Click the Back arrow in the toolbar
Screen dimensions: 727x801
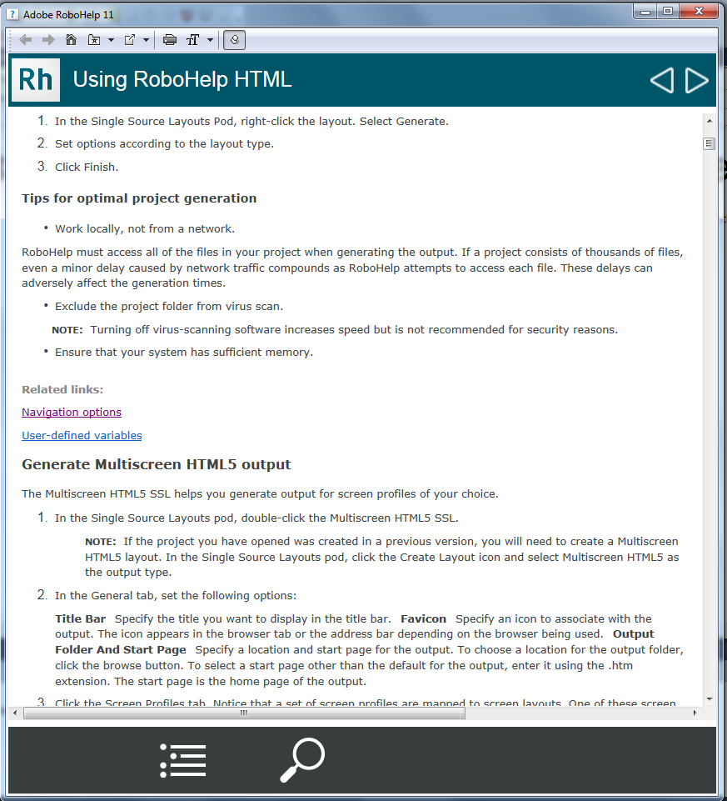click(26, 40)
